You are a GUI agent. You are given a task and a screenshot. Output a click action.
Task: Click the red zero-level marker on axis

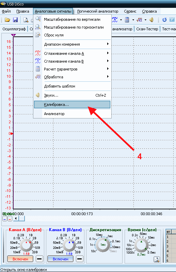tap(12, 133)
